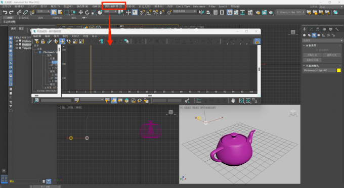Click the Track View horizontal scrollbar thumb
Viewport: 344px width, 188px height.
[150, 96]
